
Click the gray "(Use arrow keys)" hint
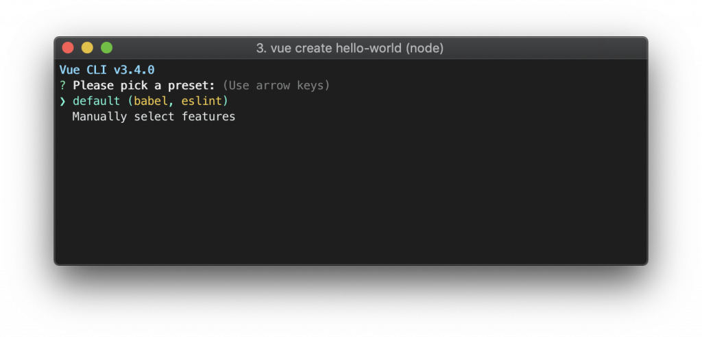coord(276,86)
